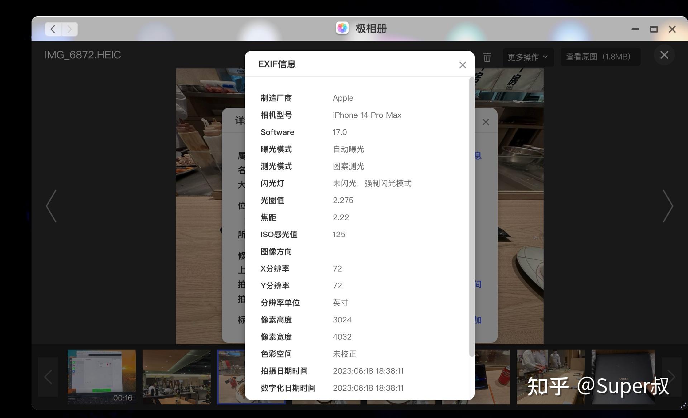This screenshot has width=688, height=418.
Task: Close the details panel behind EXIF dialog
Action: pyautogui.click(x=486, y=122)
